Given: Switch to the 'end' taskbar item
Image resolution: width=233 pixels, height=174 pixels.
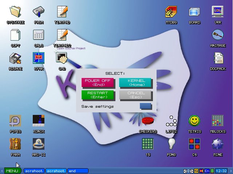Looking at the screenshot, I should [78, 171].
